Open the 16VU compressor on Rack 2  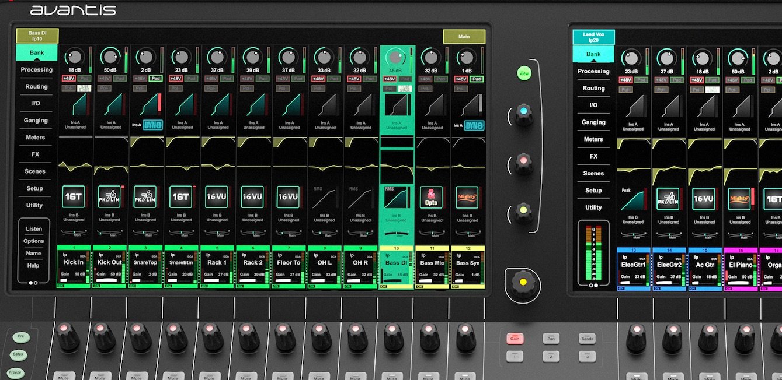pos(252,197)
